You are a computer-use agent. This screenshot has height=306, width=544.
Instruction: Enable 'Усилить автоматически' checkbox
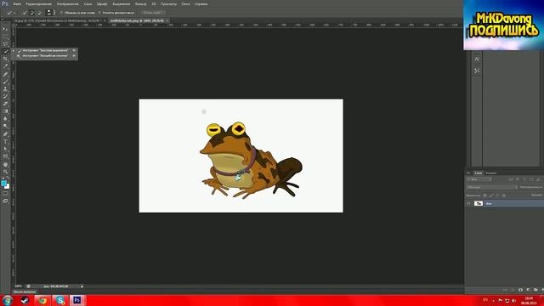click(99, 13)
